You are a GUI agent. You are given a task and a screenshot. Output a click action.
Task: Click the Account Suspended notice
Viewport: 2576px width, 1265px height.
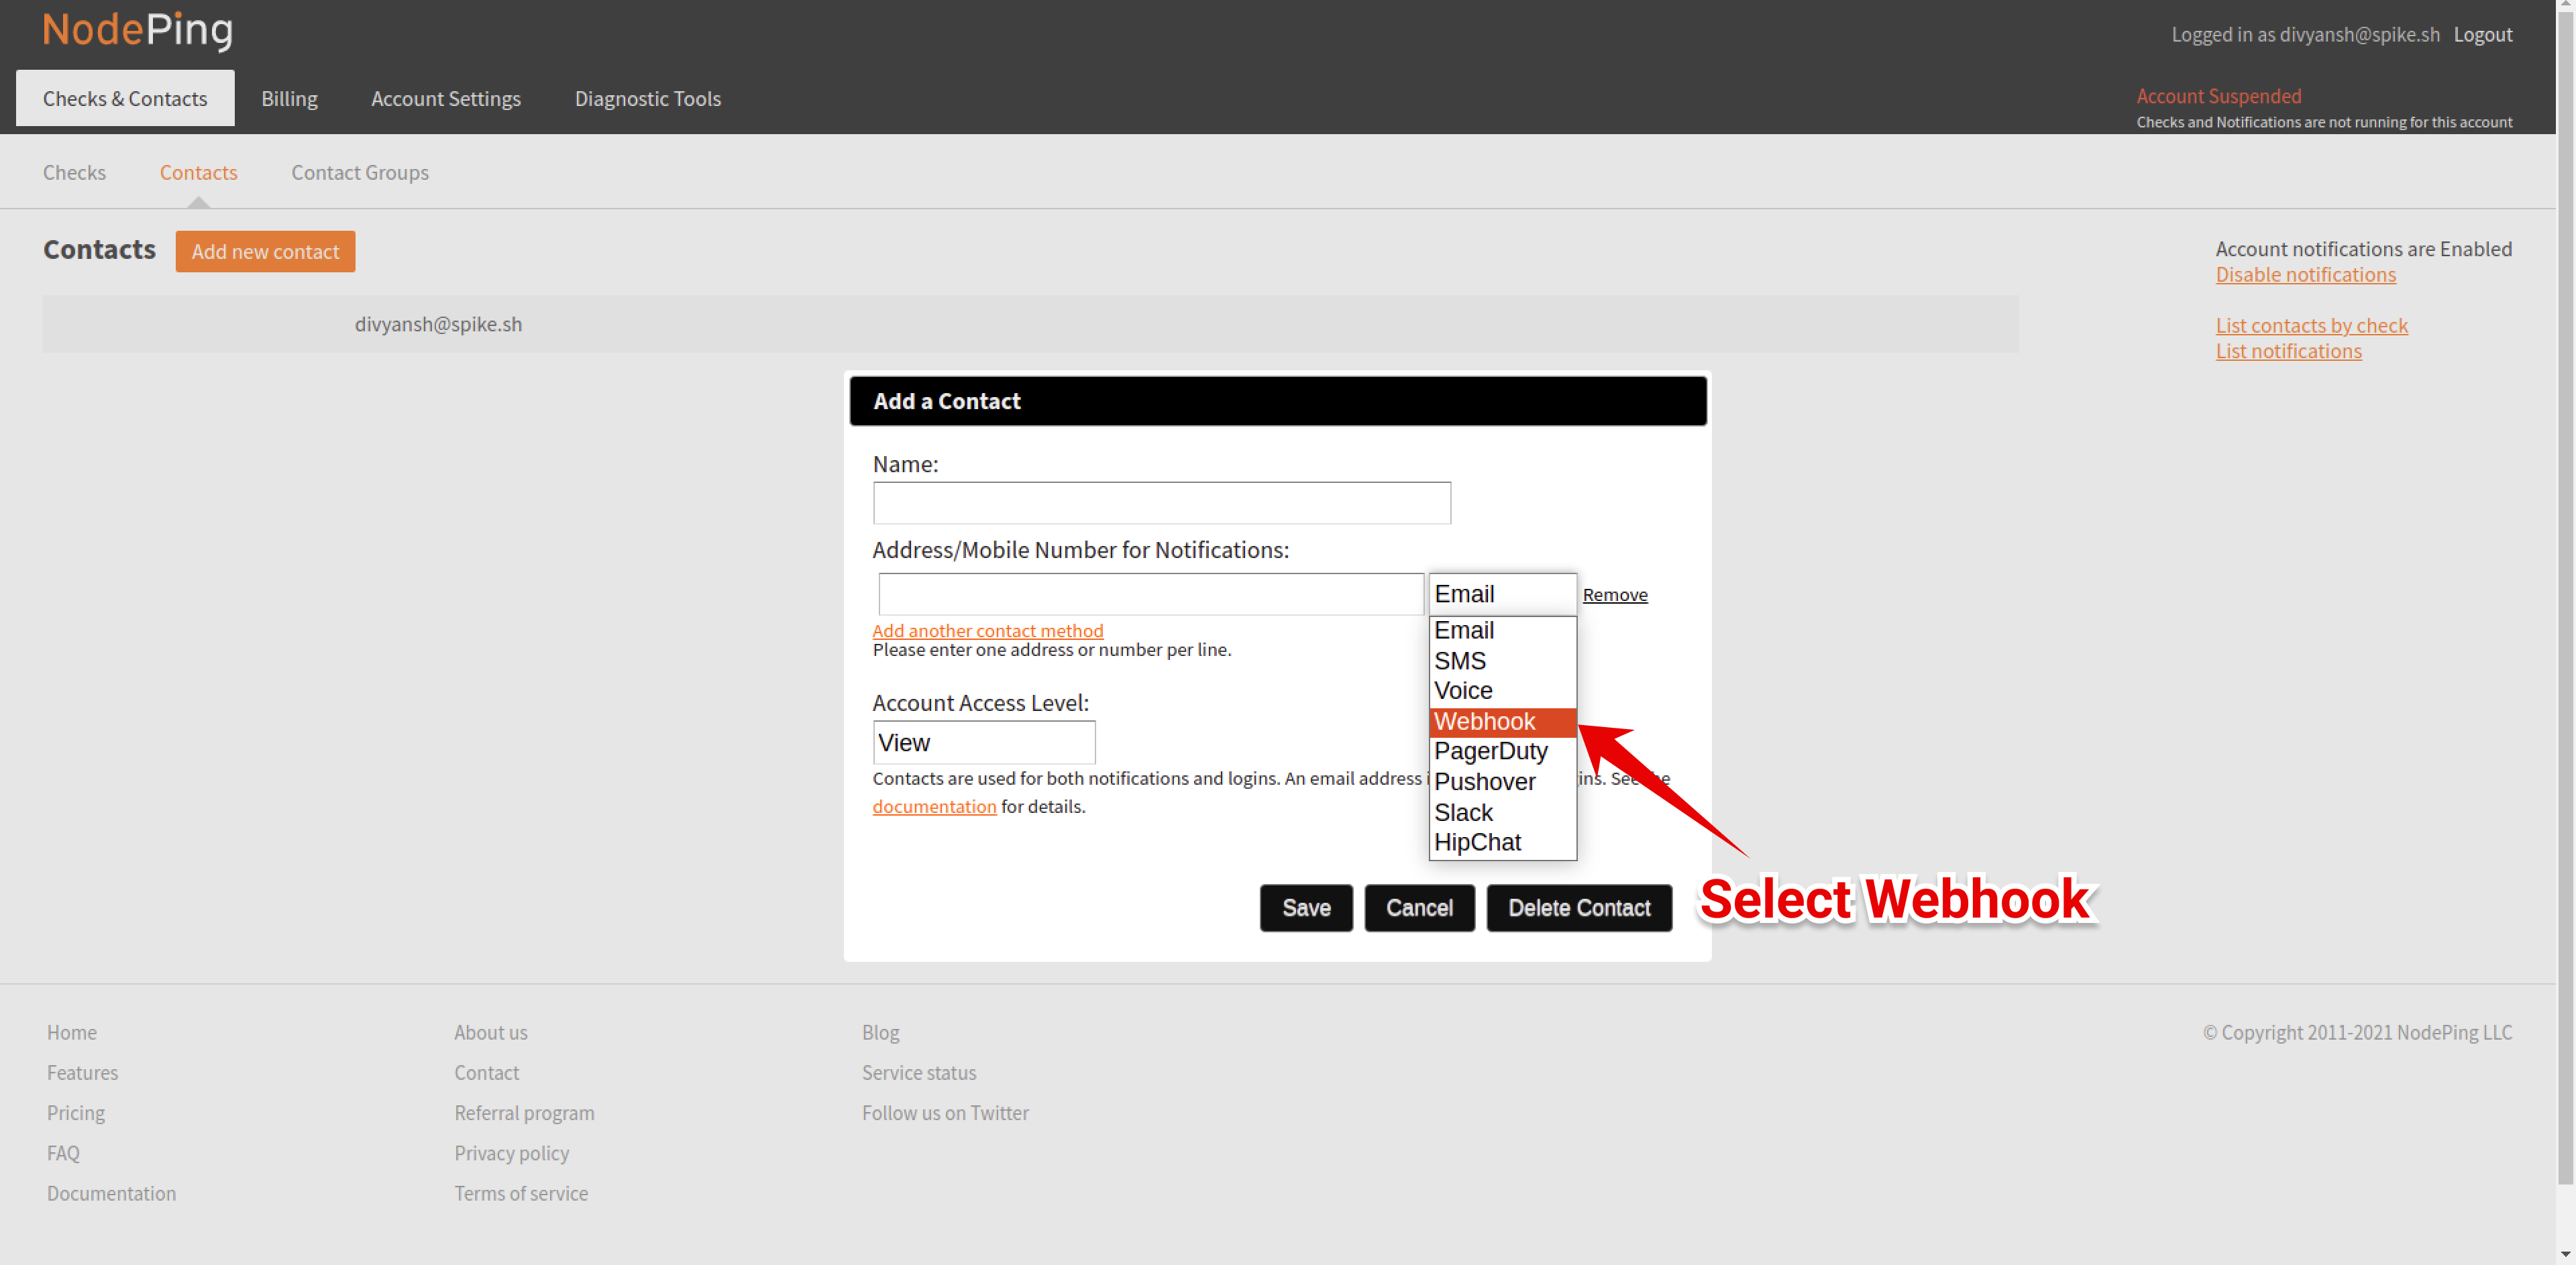(2219, 96)
